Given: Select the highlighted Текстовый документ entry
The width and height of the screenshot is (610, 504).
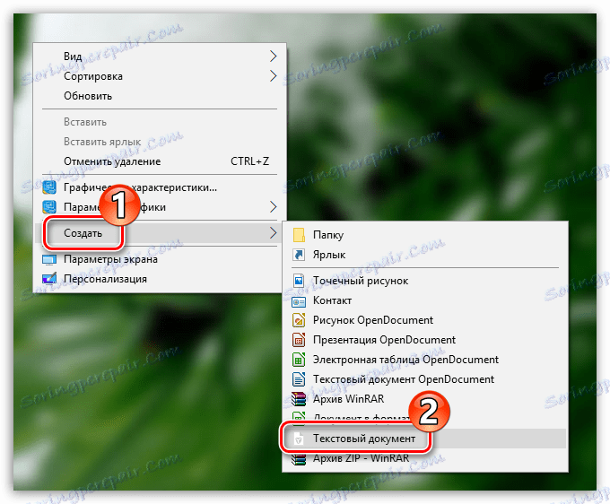Looking at the screenshot, I should tap(425, 439).
